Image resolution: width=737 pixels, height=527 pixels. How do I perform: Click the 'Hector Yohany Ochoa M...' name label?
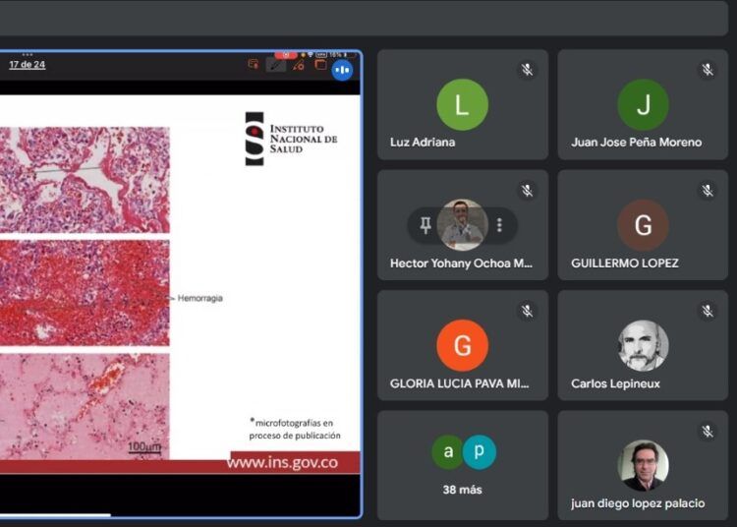(461, 263)
